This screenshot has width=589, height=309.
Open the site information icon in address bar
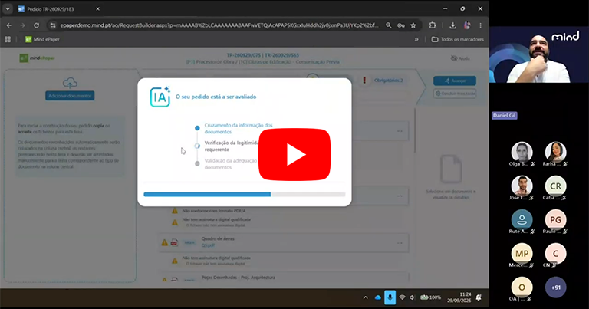(x=53, y=25)
